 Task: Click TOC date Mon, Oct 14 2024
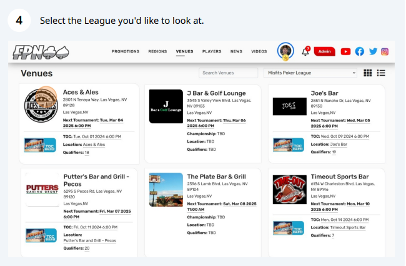coord(345,220)
